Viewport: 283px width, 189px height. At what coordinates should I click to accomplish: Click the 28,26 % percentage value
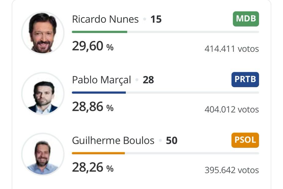pyautogui.click(x=93, y=167)
